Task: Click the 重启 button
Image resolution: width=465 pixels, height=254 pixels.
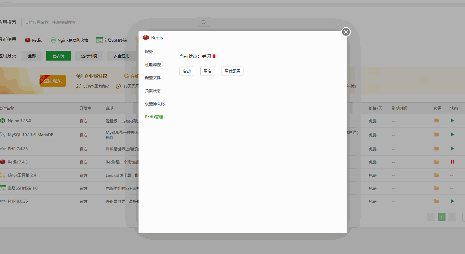Action: pyautogui.click(x=208, y=71)
